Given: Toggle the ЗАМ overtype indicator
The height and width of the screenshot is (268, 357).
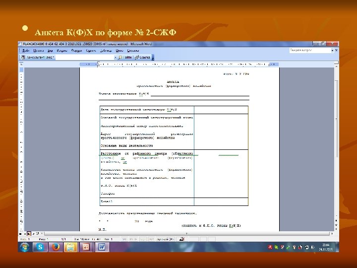Looking at the screenshot, I should (151, 239).
